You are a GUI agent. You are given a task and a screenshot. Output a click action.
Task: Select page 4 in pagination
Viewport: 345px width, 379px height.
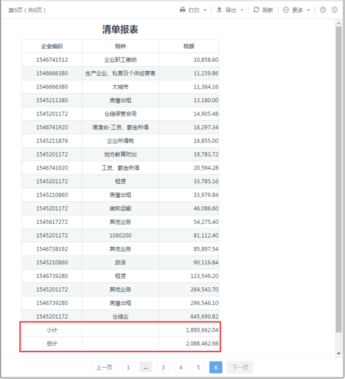point(181,367)
